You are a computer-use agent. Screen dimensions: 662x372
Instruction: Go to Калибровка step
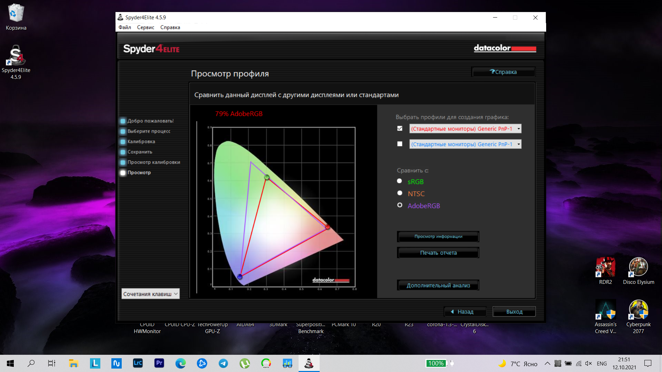(x=138, y=142)
